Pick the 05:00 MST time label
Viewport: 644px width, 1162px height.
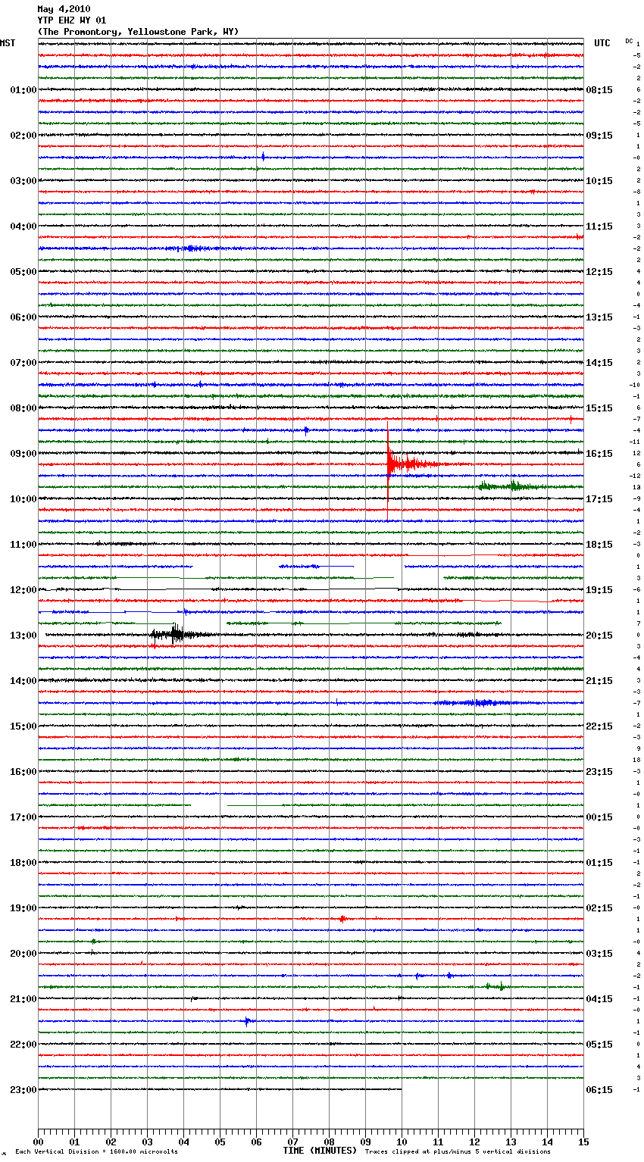pyautogui.click(x=23, y=272)
